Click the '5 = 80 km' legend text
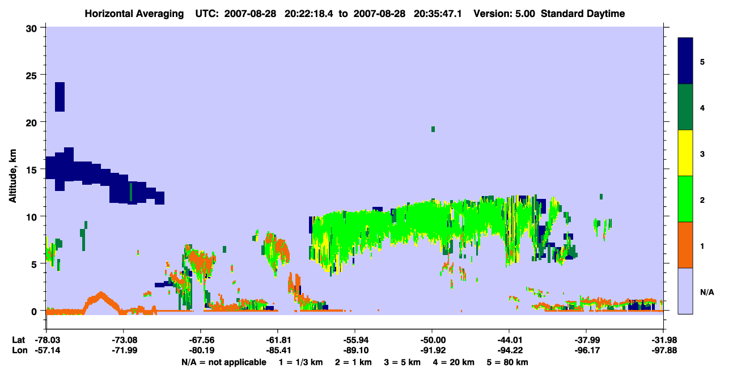Viewport: 737px width, 378px height. pyautogui.click(x=509, y=362)
